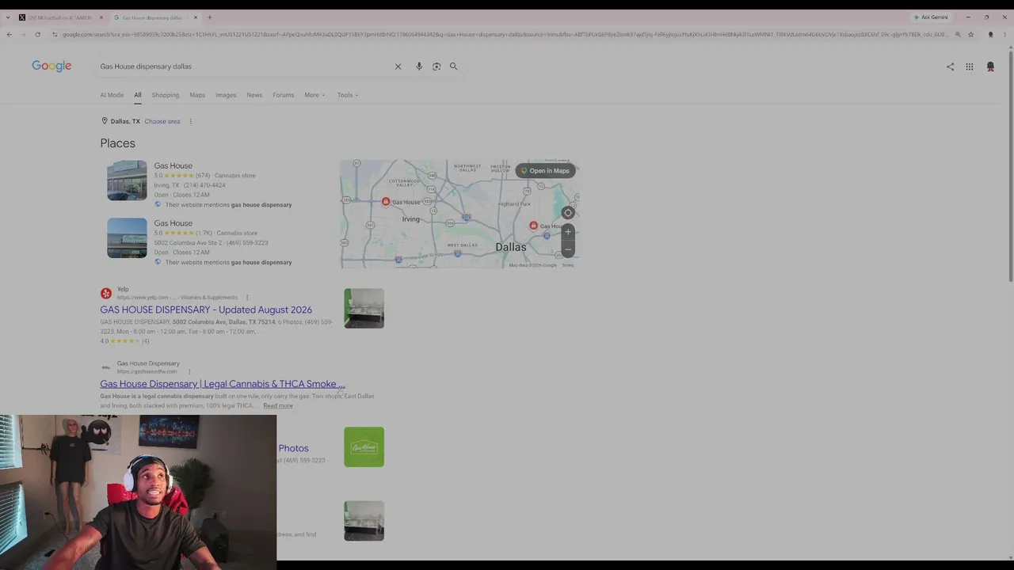
Task: Select the Shopping search tab
Action: [x=166, y=95]
